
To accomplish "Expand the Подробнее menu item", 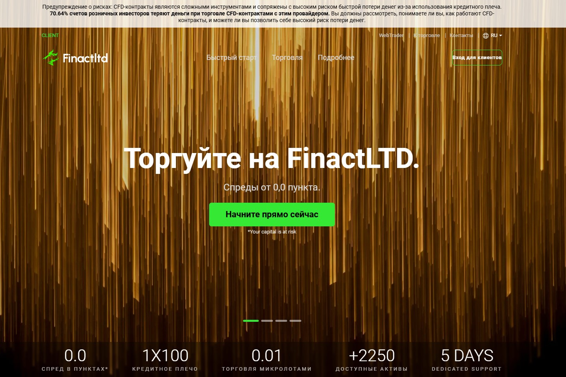I will [336, 58].
